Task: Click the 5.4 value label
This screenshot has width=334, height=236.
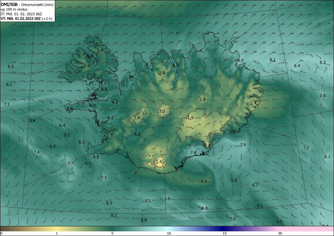Action: click(32, 121)
